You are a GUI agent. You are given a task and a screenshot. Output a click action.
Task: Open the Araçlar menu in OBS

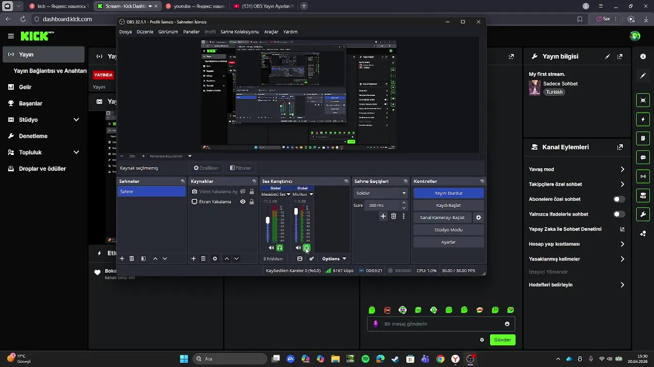pyautogui.click(x=271, y=32)
